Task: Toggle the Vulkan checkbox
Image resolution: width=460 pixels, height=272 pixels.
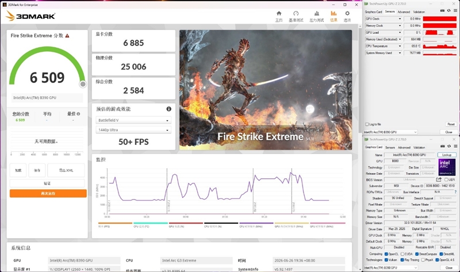Action: pos(386,260)
